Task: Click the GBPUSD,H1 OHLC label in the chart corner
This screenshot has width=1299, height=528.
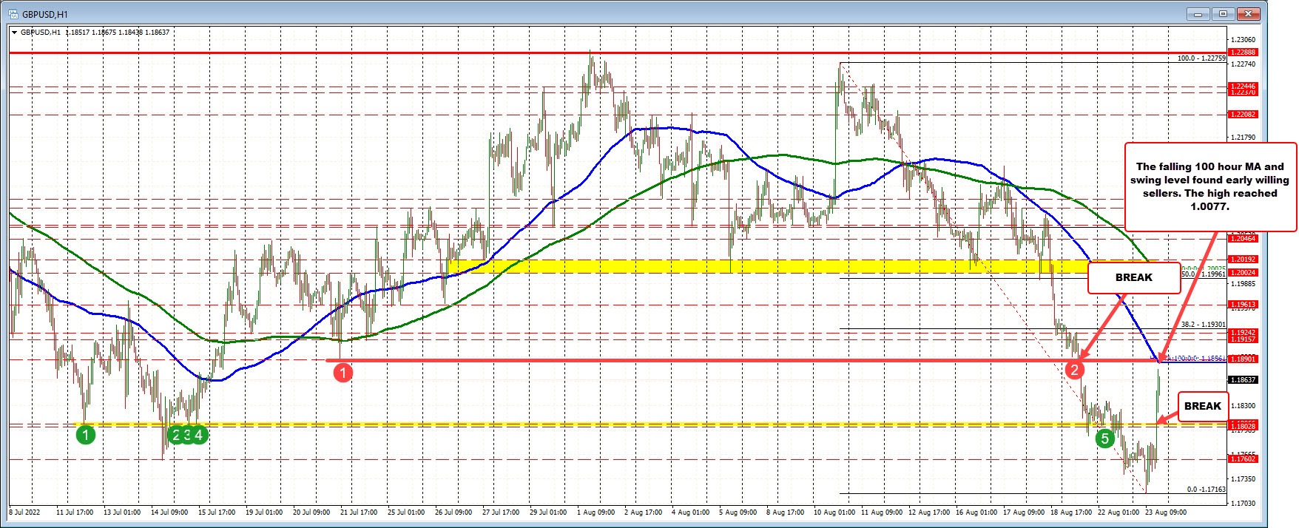Action: (x=95, y=32)
